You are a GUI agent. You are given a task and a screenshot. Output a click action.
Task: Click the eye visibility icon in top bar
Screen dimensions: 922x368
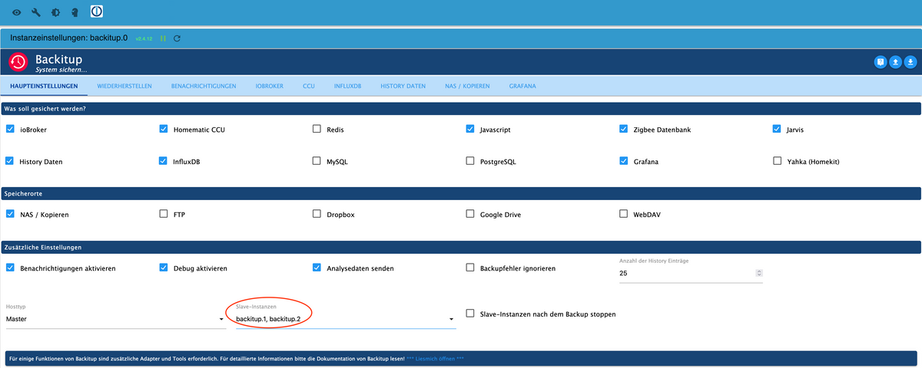point(17,12)
